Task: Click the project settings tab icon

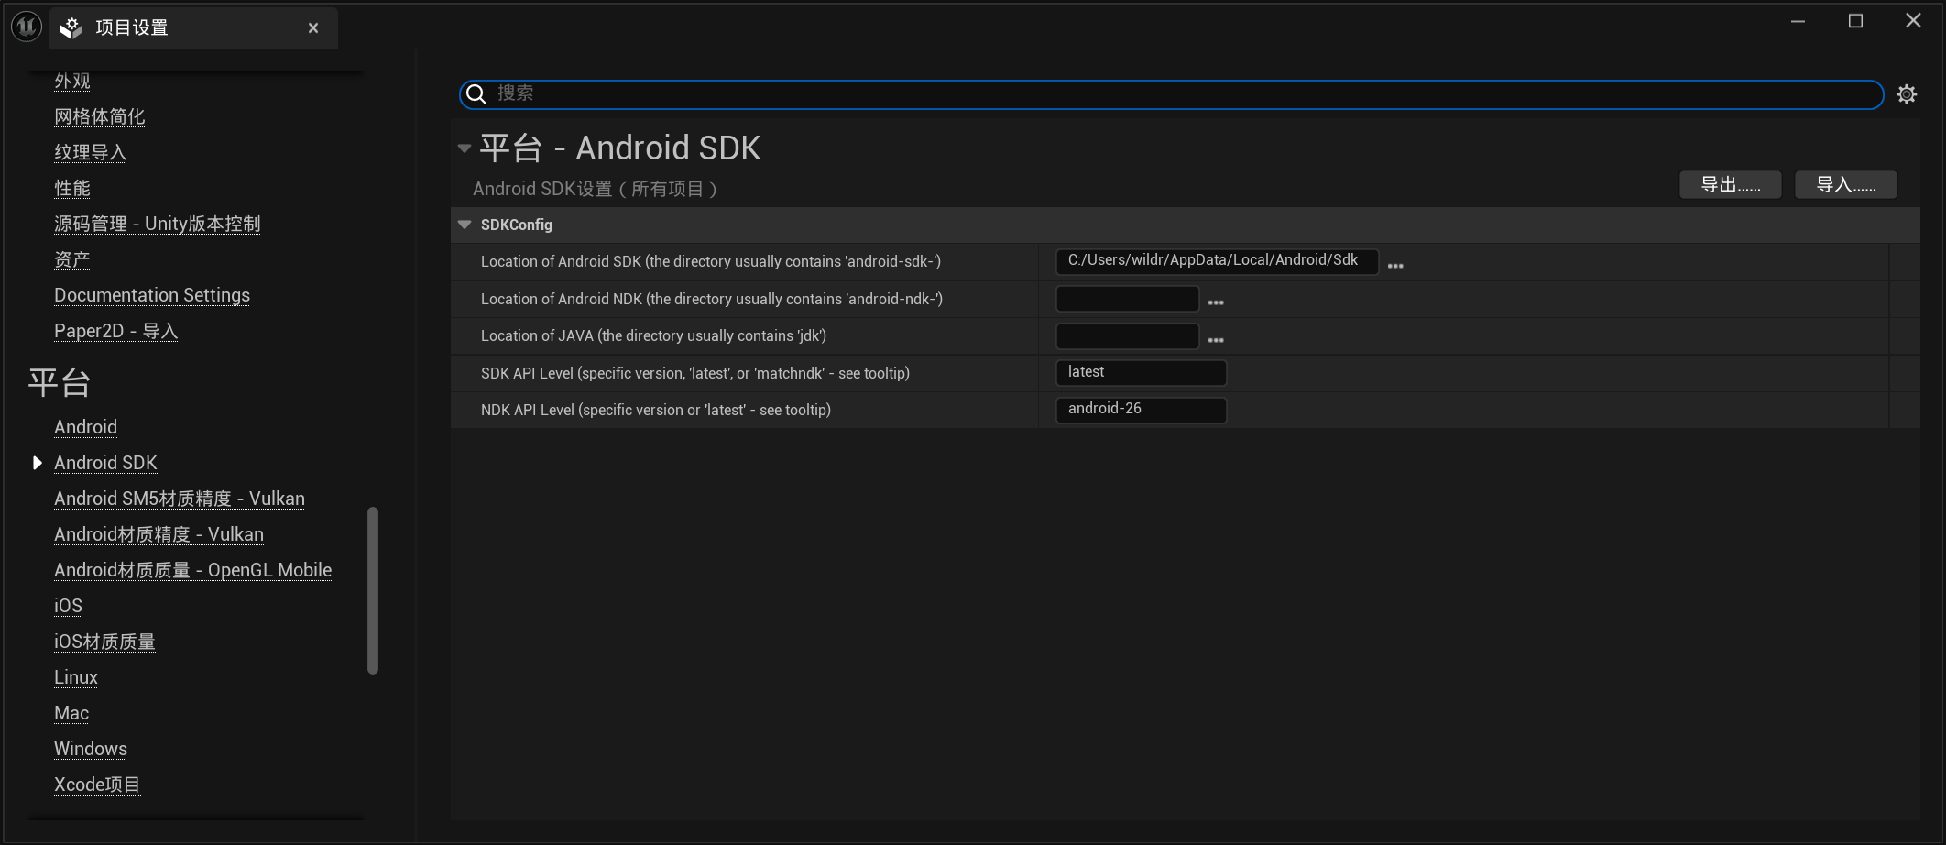Action: [71, 28]
